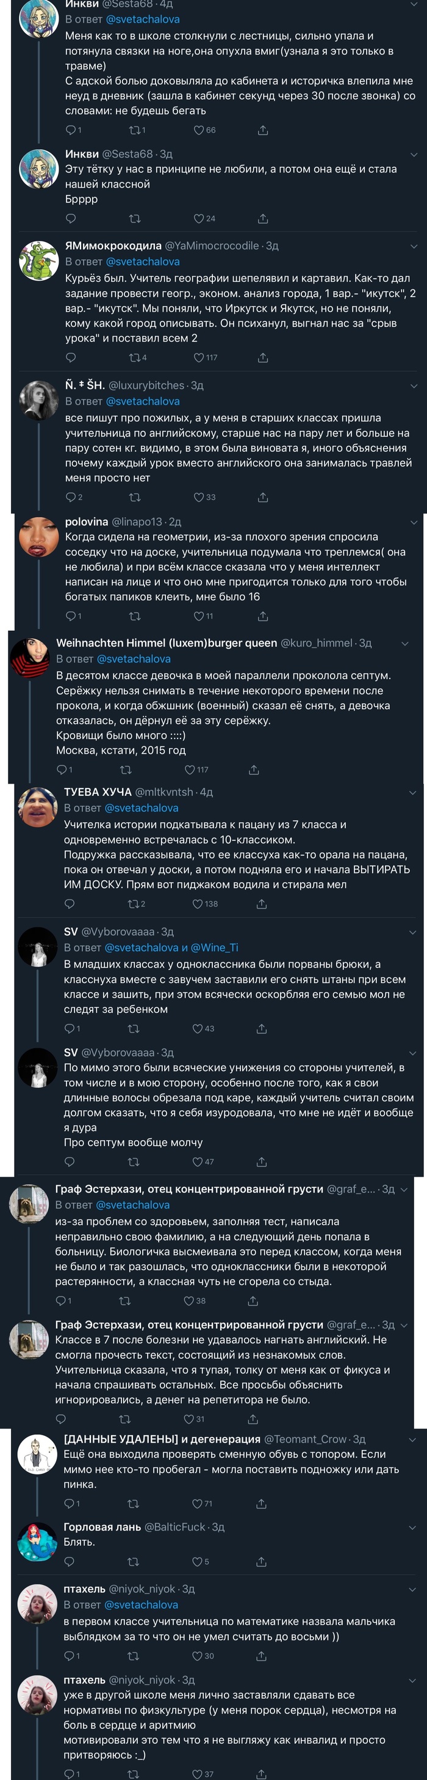
Task: Open more options on Горловая лань's tweet
Action: (413, 1526)
